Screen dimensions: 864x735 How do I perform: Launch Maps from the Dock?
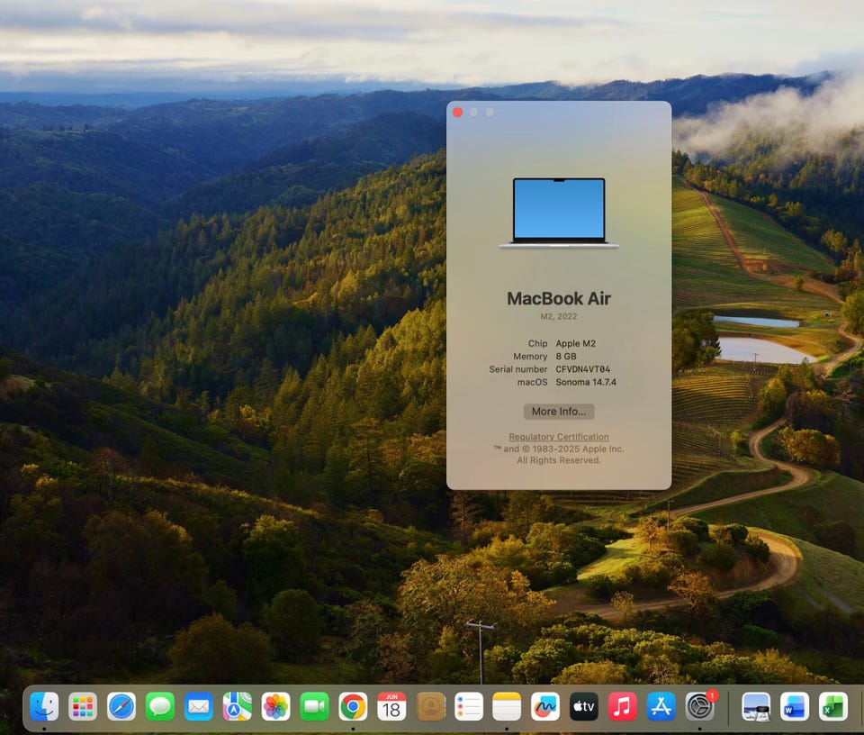click(x=237, y=706)
